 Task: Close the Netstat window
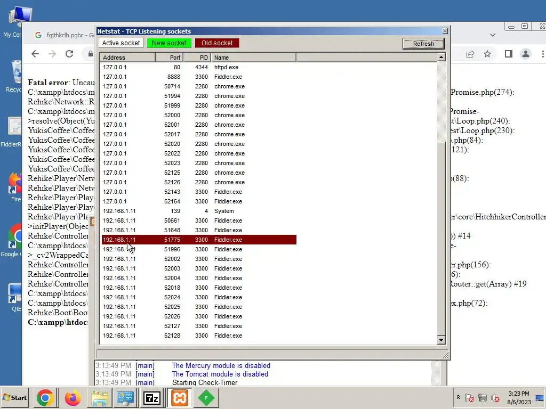[445, 31]
